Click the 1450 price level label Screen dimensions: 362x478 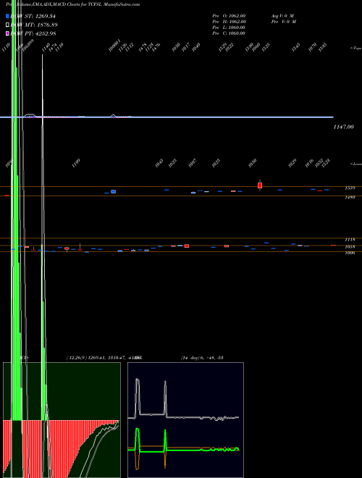pos(350,198)
